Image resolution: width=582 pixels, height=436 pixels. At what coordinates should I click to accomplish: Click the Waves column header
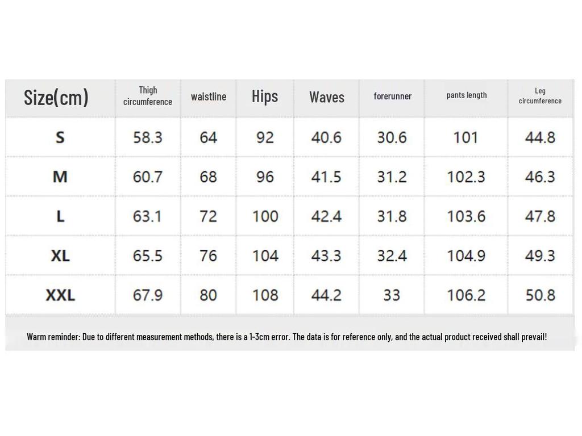pos(327,97)
